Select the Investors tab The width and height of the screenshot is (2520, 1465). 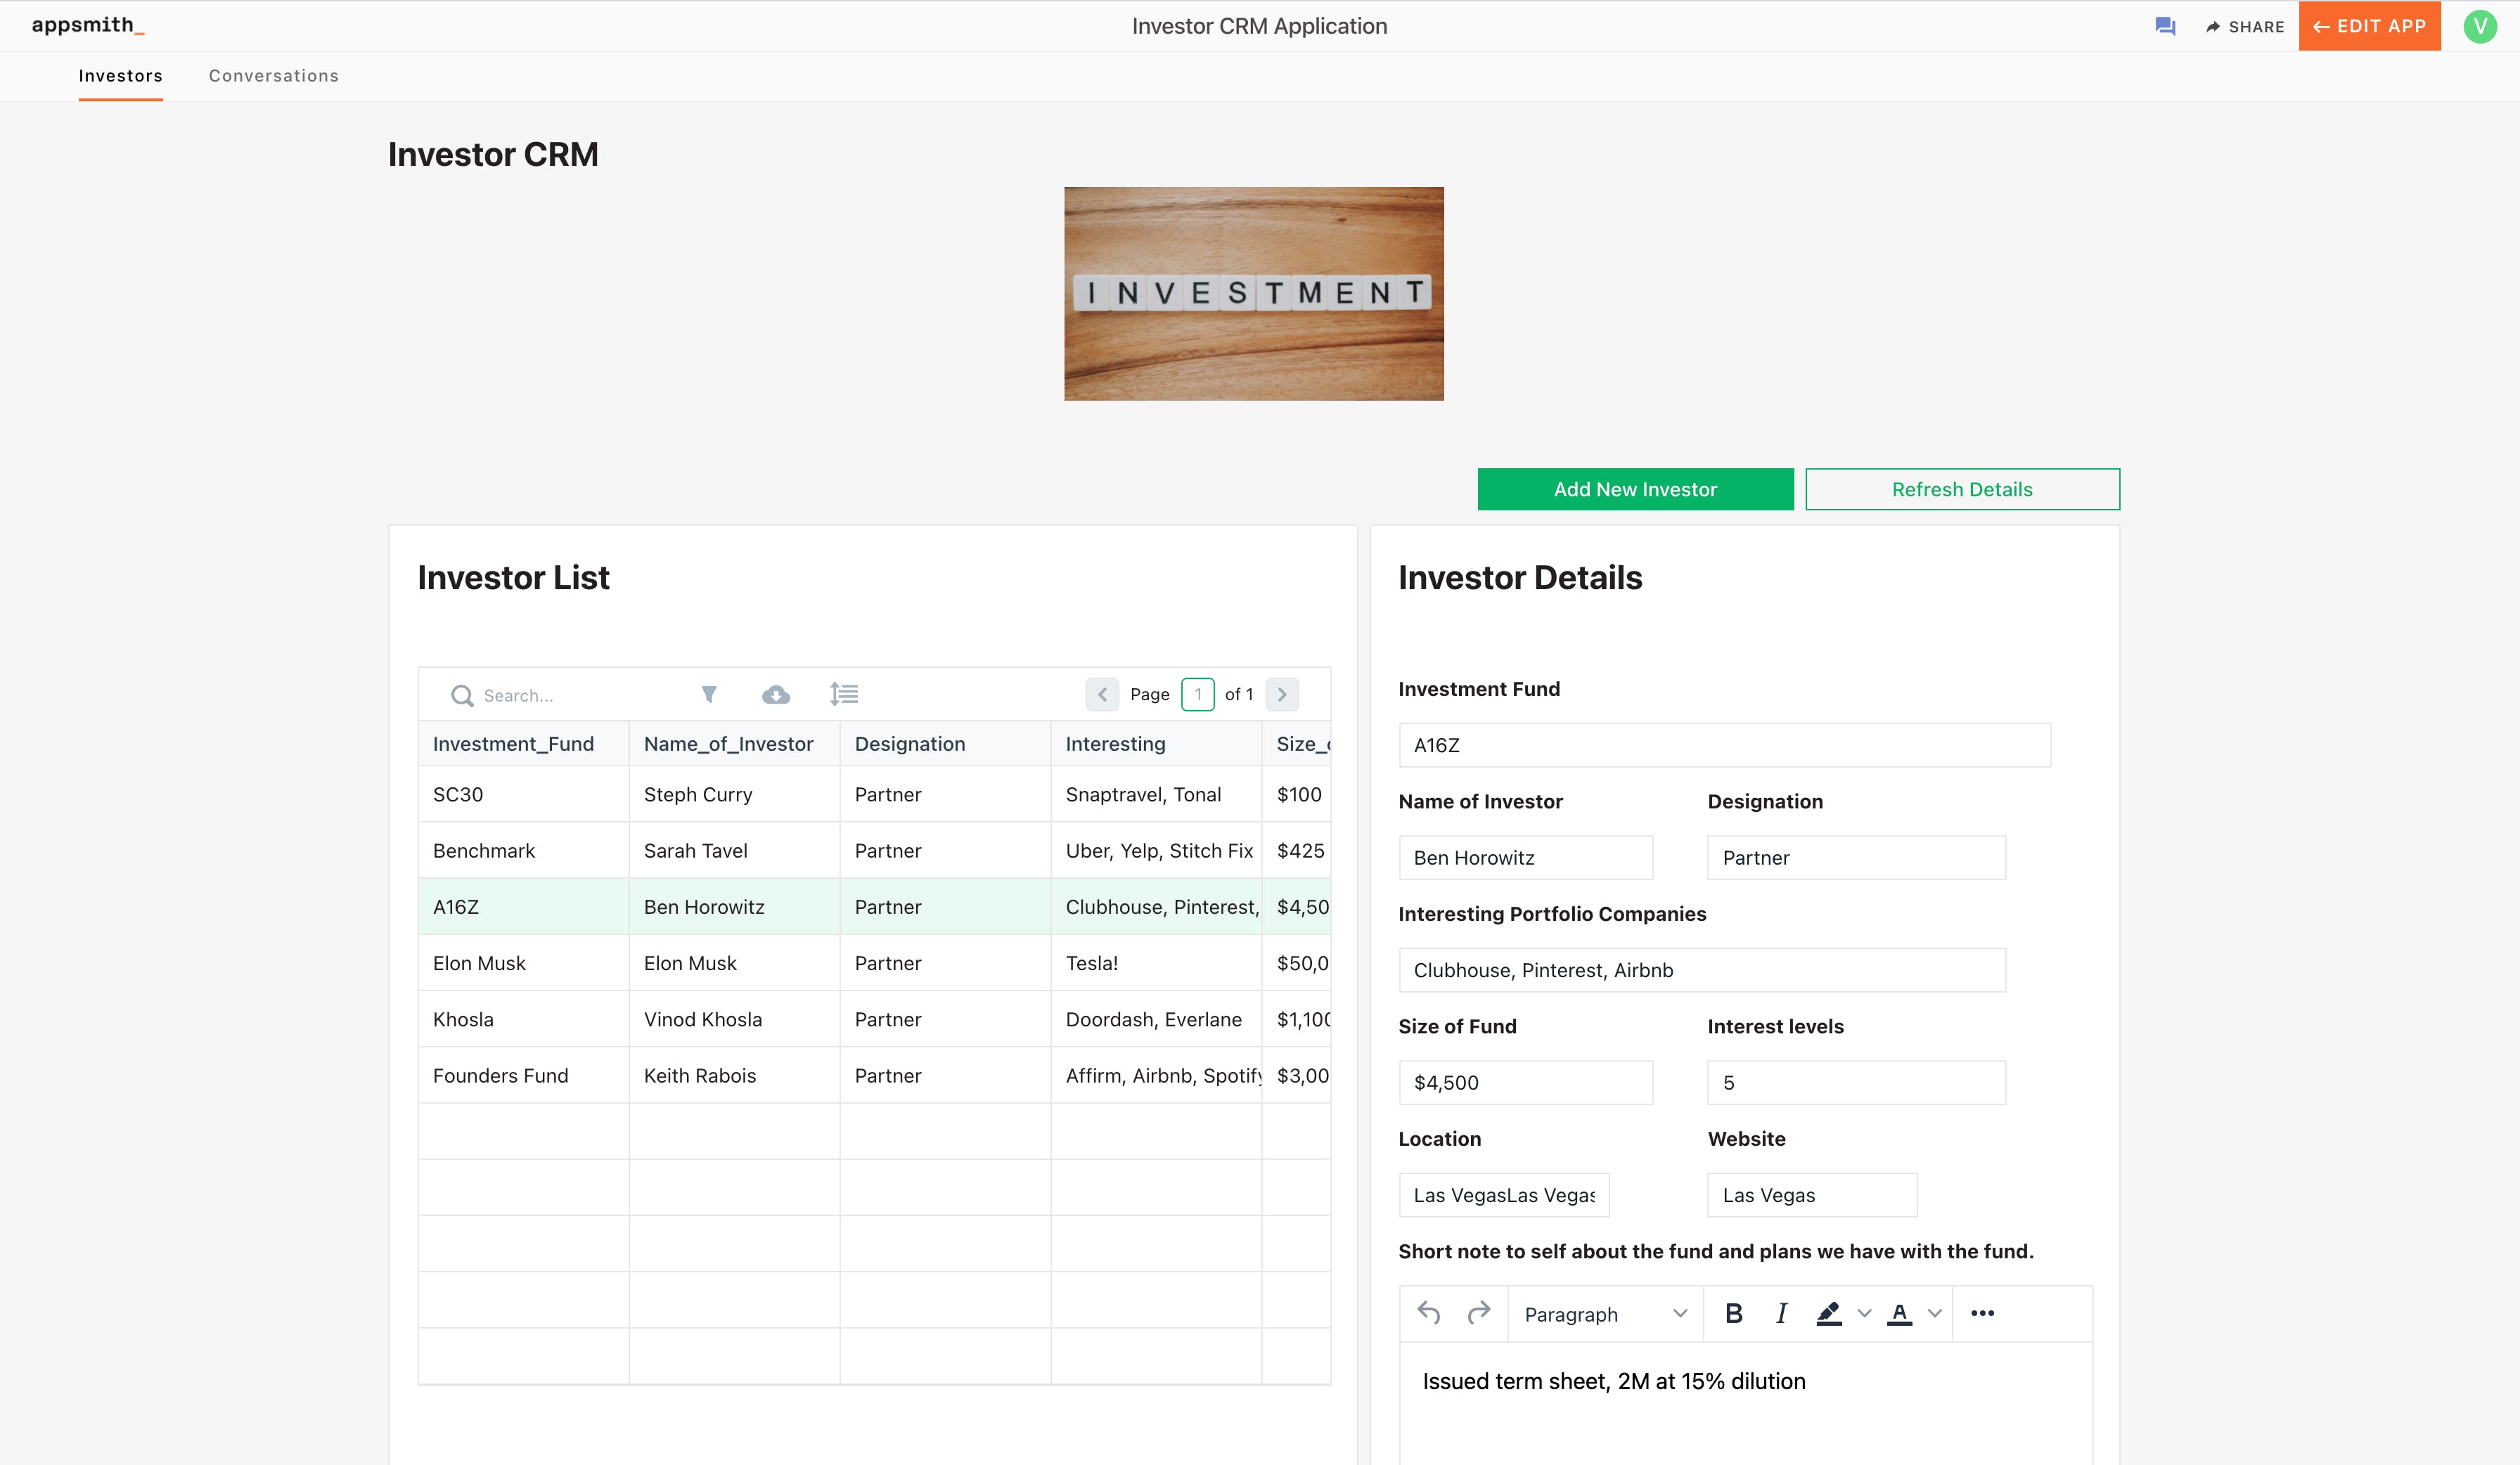pyautogui.click(x=120, y=76)
